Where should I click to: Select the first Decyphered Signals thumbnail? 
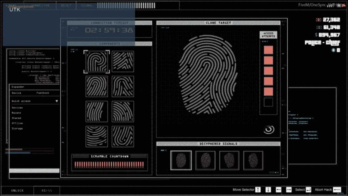(181, 160)
